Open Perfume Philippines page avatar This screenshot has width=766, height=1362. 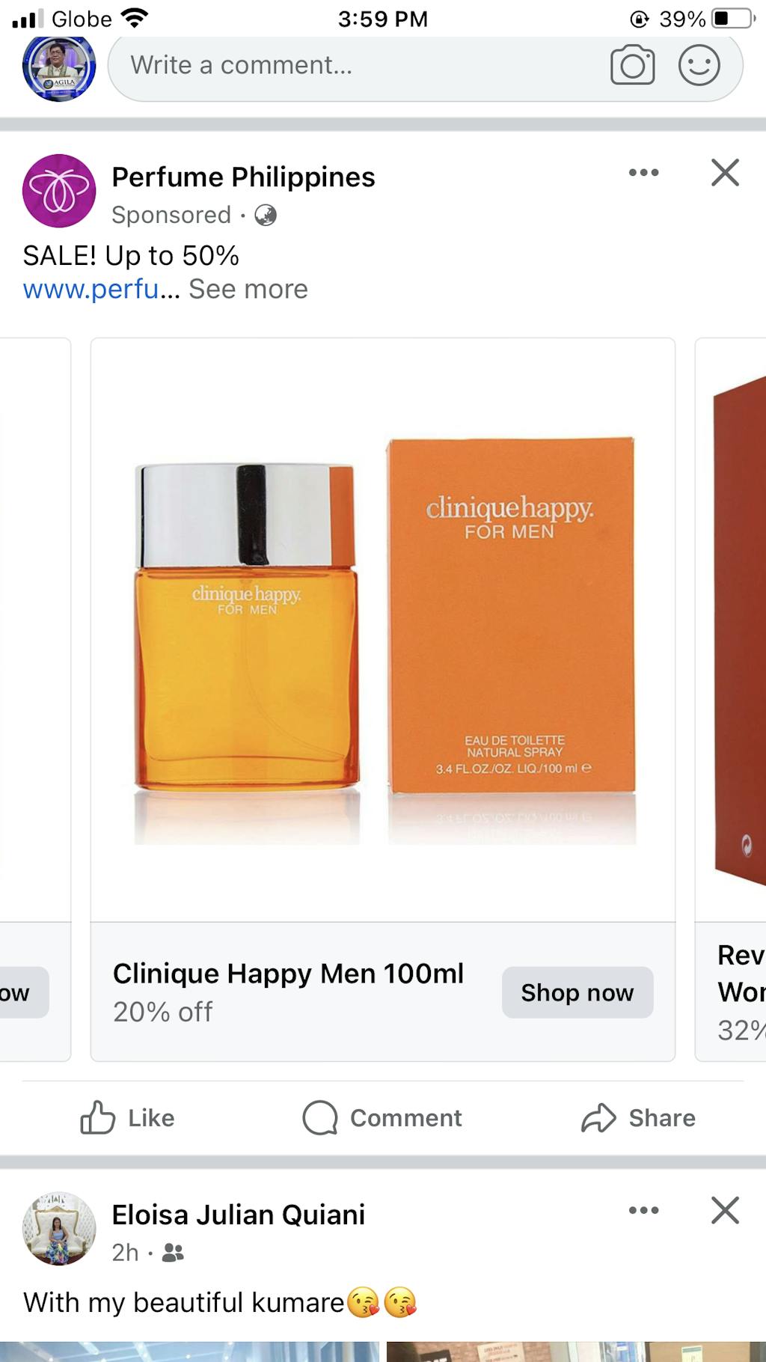pos(59,191)
